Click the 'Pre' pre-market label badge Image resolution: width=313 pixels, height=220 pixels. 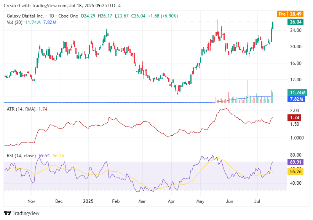tap(282, 14)
